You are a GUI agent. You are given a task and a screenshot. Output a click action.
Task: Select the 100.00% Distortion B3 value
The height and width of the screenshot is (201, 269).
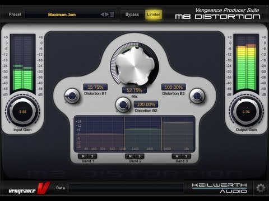[174, 87]
